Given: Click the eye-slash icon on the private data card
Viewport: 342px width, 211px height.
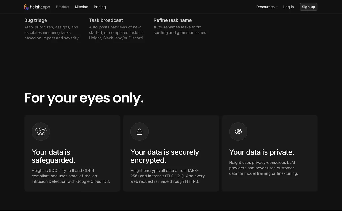Looking at the screenshot, I should [x=238, y=131].
